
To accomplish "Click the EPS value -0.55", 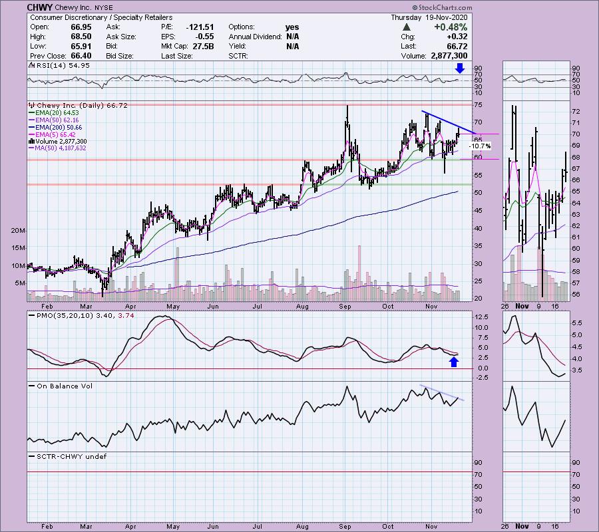I will (205, 37).
